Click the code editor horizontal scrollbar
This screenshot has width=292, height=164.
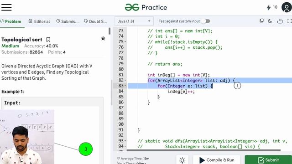coord(203,150)
